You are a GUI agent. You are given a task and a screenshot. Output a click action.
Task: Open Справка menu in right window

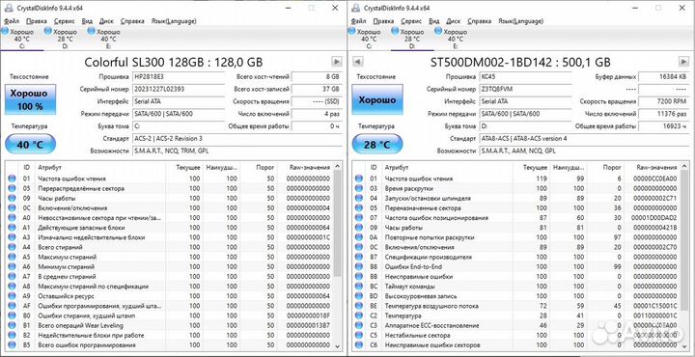click(x=479, y=21)
